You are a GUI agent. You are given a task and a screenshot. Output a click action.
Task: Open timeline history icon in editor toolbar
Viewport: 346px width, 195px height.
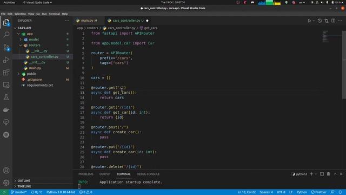tap(320, 21)
